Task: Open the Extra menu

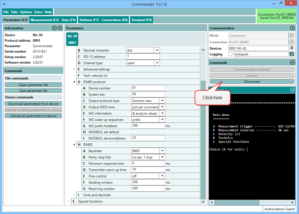Action: [x=38, y=12]
